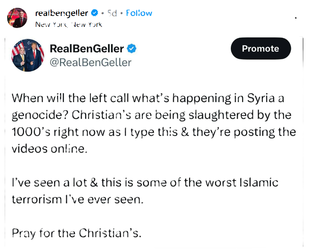Click the line starting "I've seen a lot"

pyautogui.click(x=145, y=182)
